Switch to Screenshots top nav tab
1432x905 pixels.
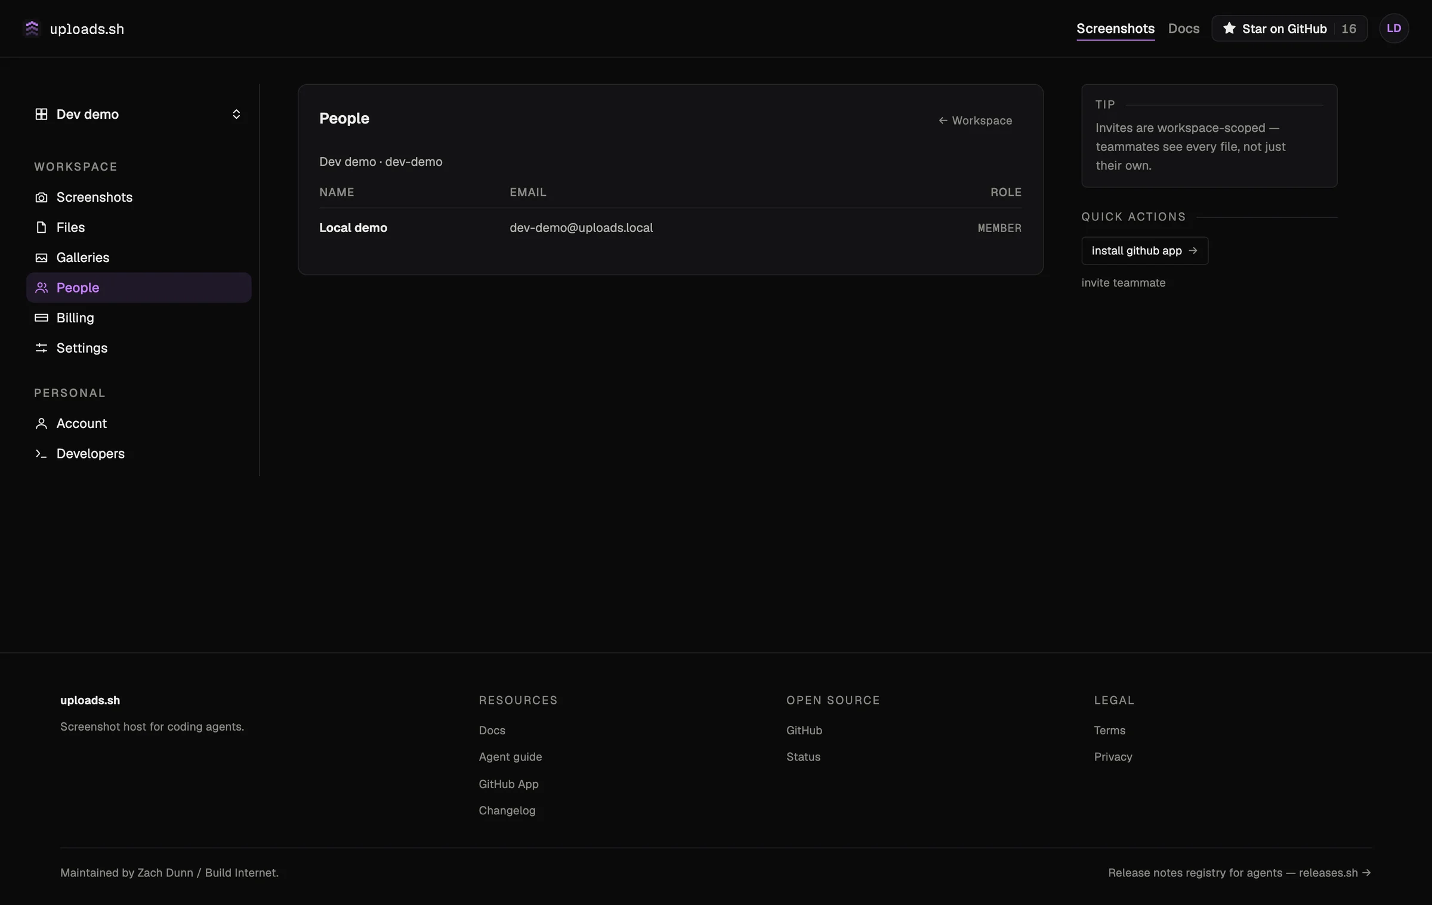1115,29
